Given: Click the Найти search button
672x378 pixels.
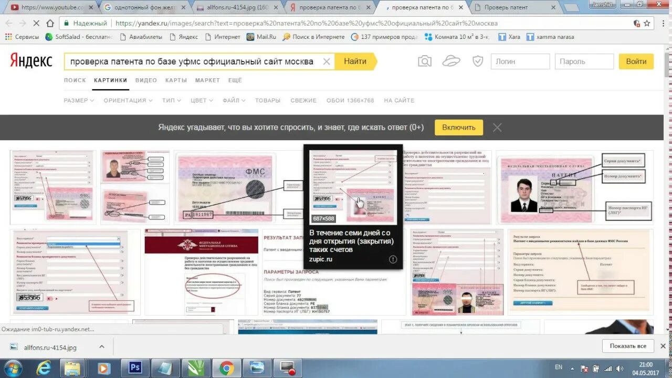Looking at the screenshot, I should pos(355,61).
